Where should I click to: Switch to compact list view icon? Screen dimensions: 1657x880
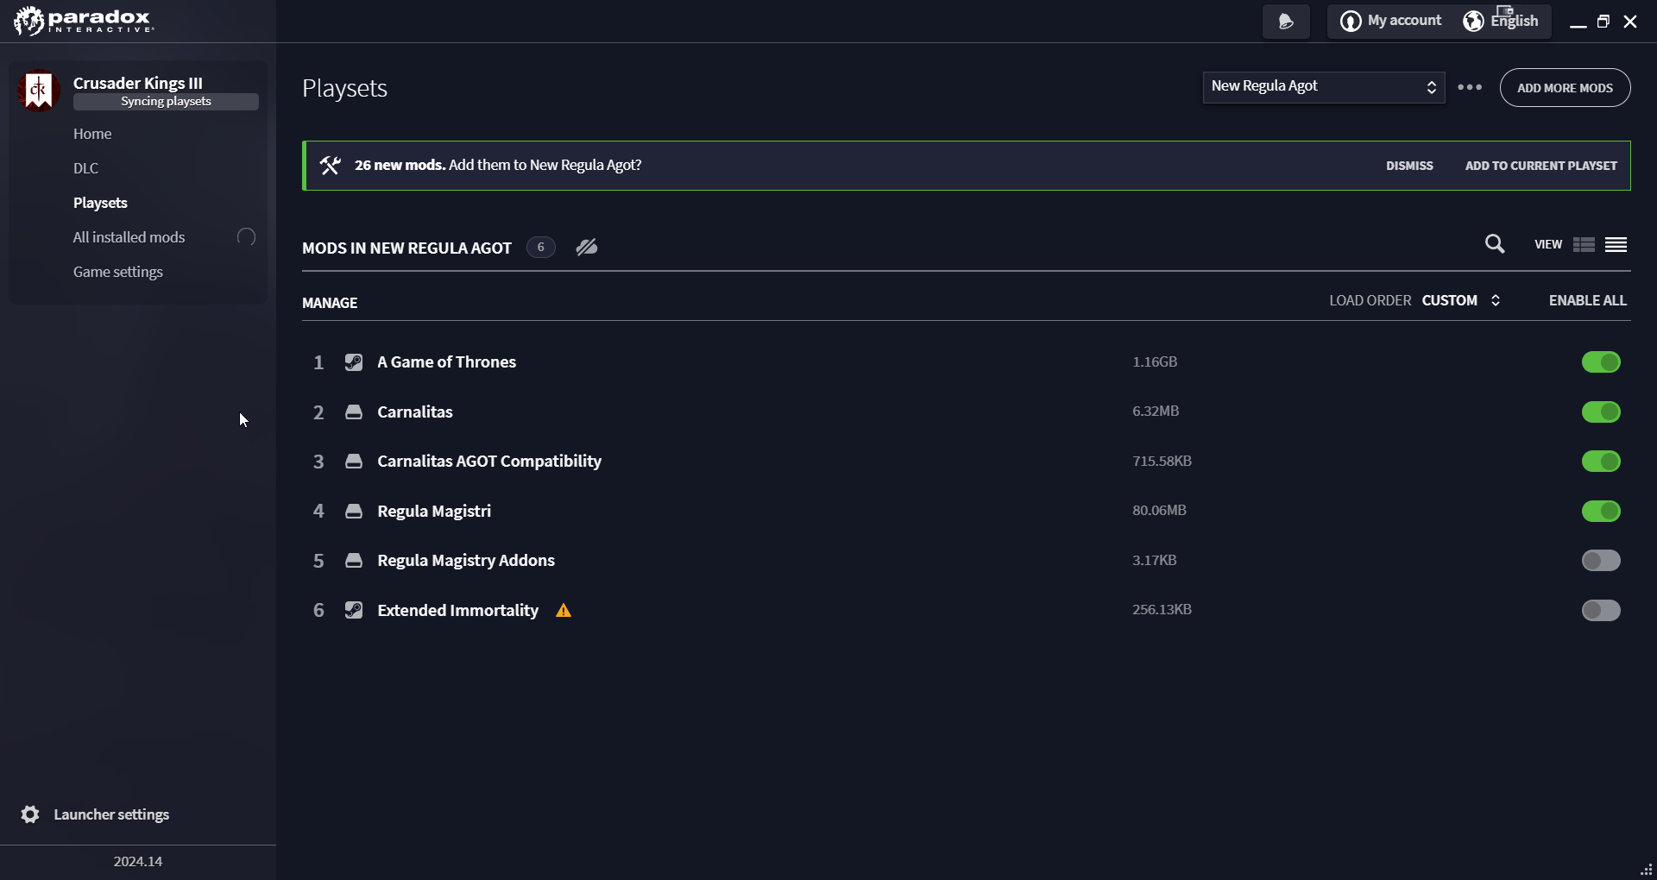tap(1616, 245)
